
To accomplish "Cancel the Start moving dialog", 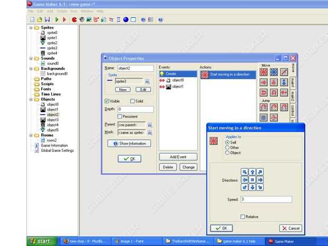I will [290, 228].
